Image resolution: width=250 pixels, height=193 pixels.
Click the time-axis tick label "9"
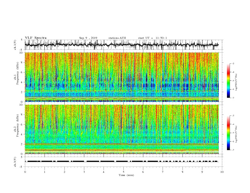coord(202,172)
